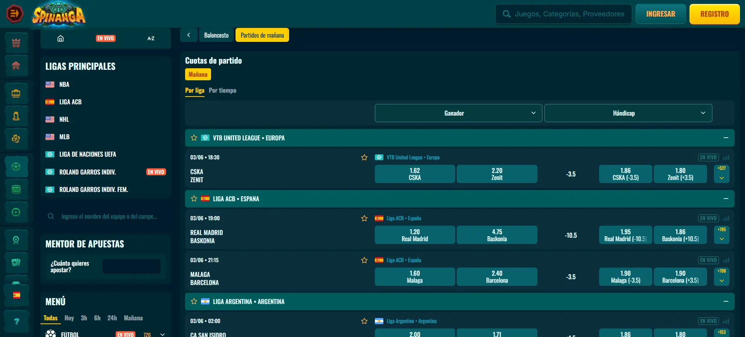Star the Liga Argentina league header
The height and width of the screenshot is (337, 745).
pos(194,301)
